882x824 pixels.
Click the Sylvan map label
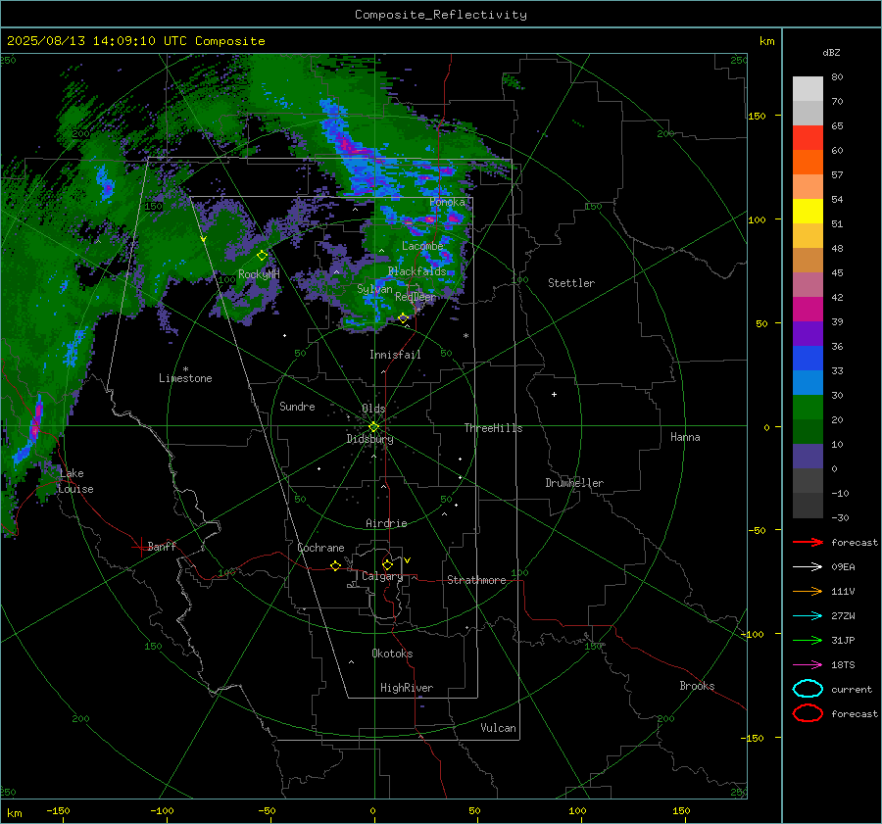(x=374, y=289)
